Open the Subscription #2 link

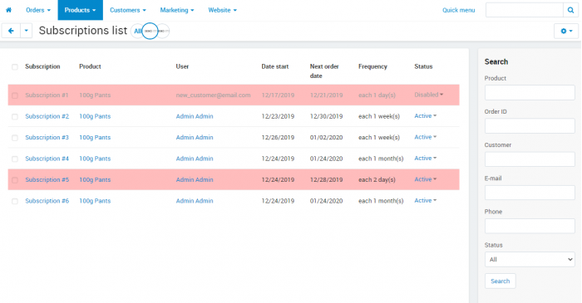[x=47, y=116]
